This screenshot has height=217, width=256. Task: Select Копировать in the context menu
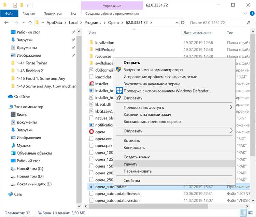(134, 147)
